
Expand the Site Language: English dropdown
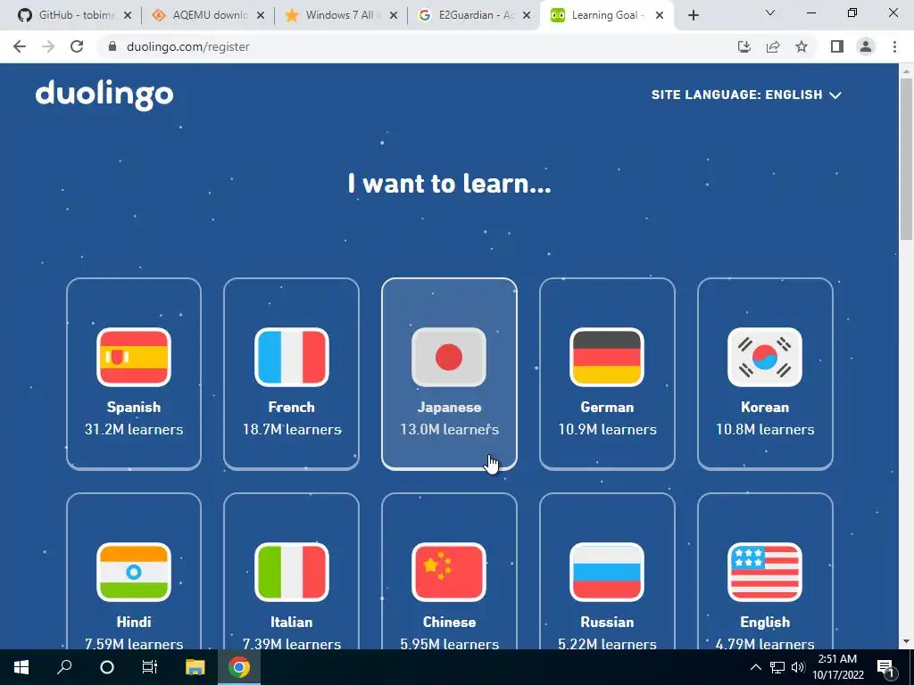(746, 95)
